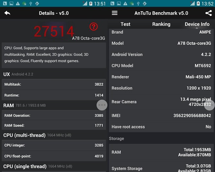The width and height of the screenshot is (215, 172).
Task: Tap the CPU (single thread) section header
Action: click(38, 166)
